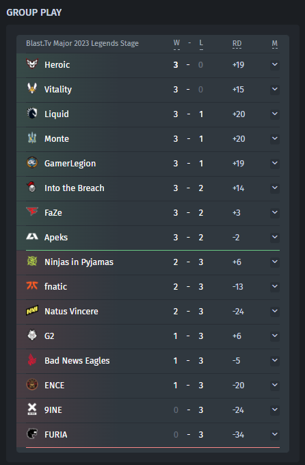Click the FURIA panther logo
305x465 pixels.
click(x=32, y=433)
